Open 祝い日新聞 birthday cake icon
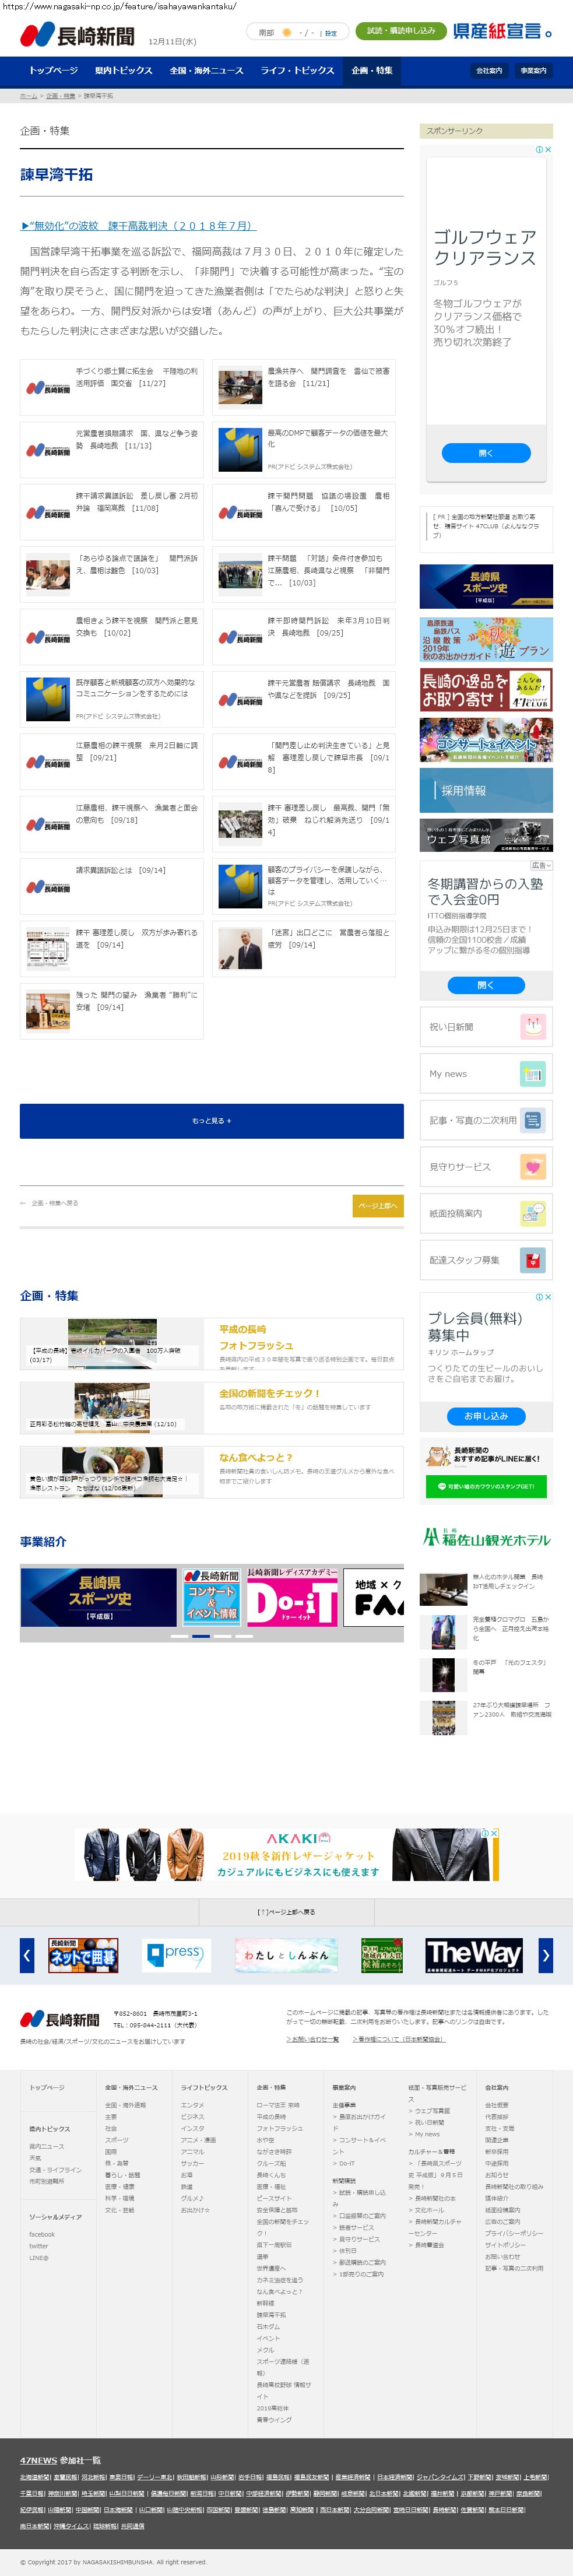573x2576 pixels. [x=532, y=1027]
